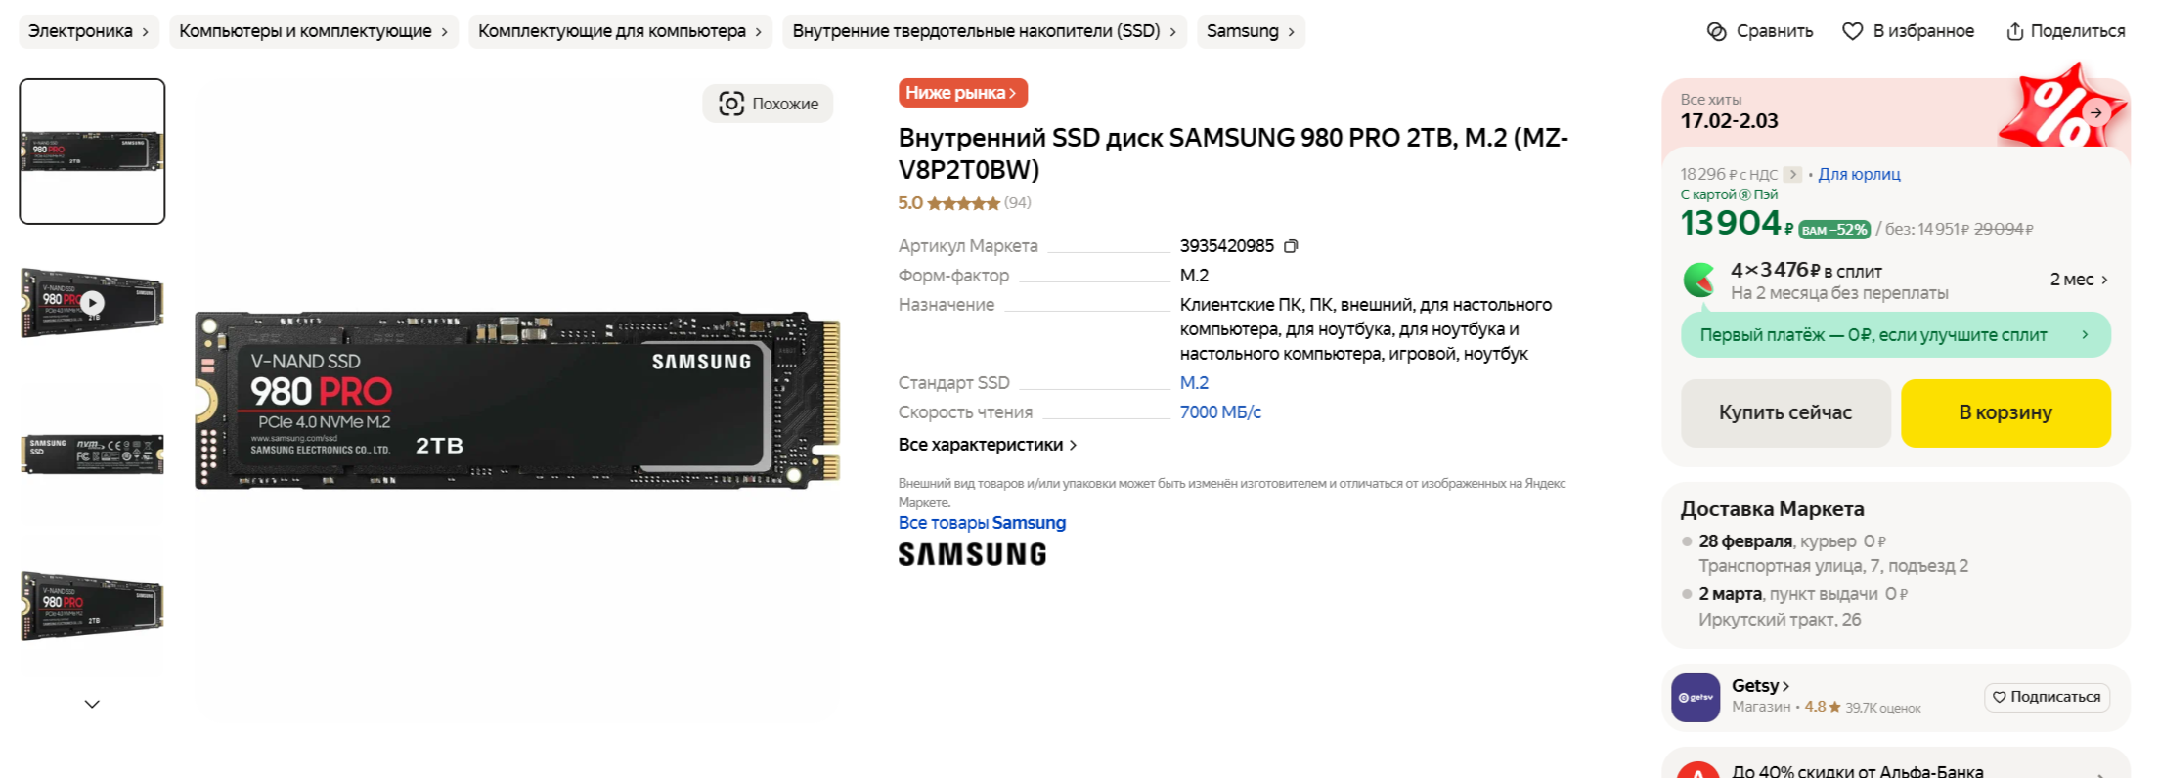Screen dimensions: 2159x778
Task: Open the Все товары Samsung link
Action: point(982,523)
